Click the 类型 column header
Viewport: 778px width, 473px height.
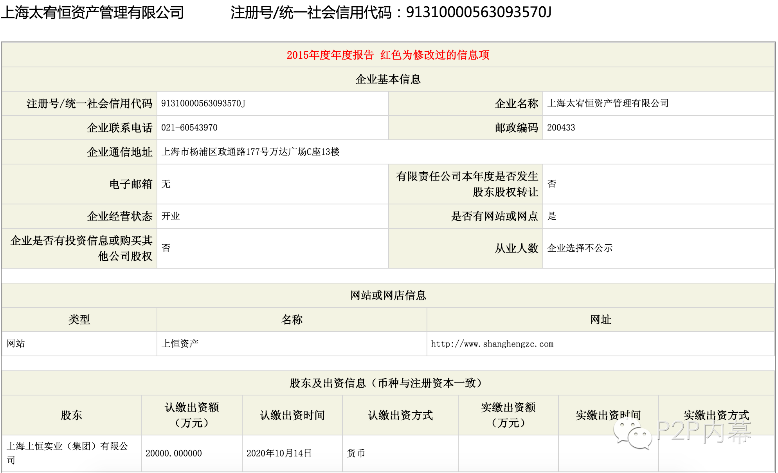(x=79, y=320)
